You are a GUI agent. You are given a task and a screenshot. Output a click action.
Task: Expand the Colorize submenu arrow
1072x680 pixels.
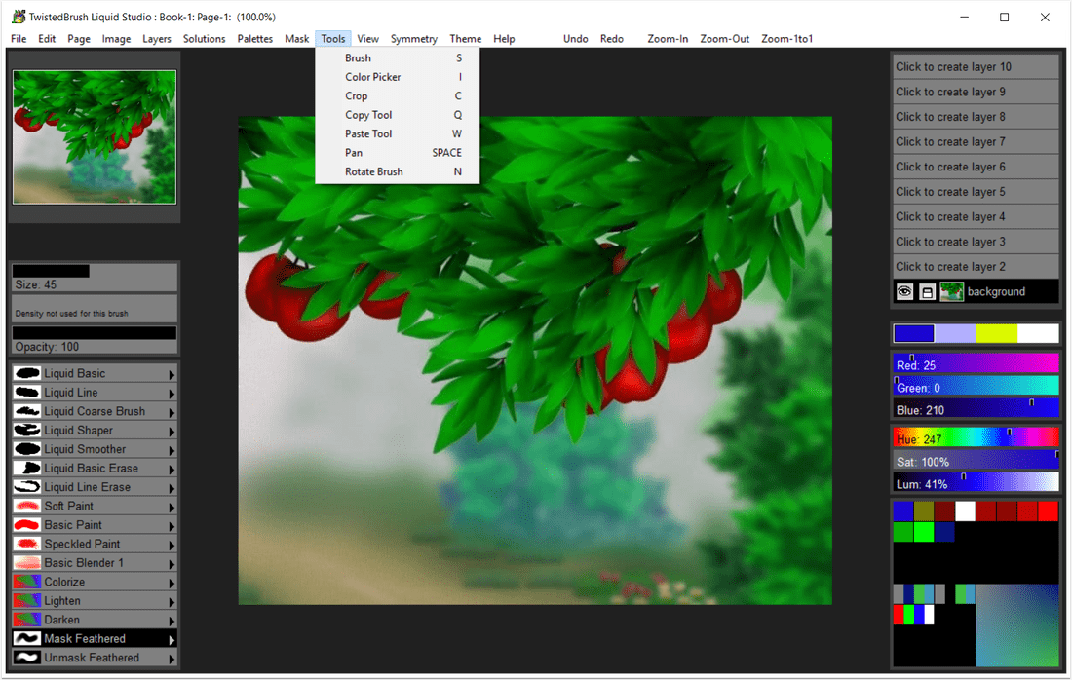172,583
